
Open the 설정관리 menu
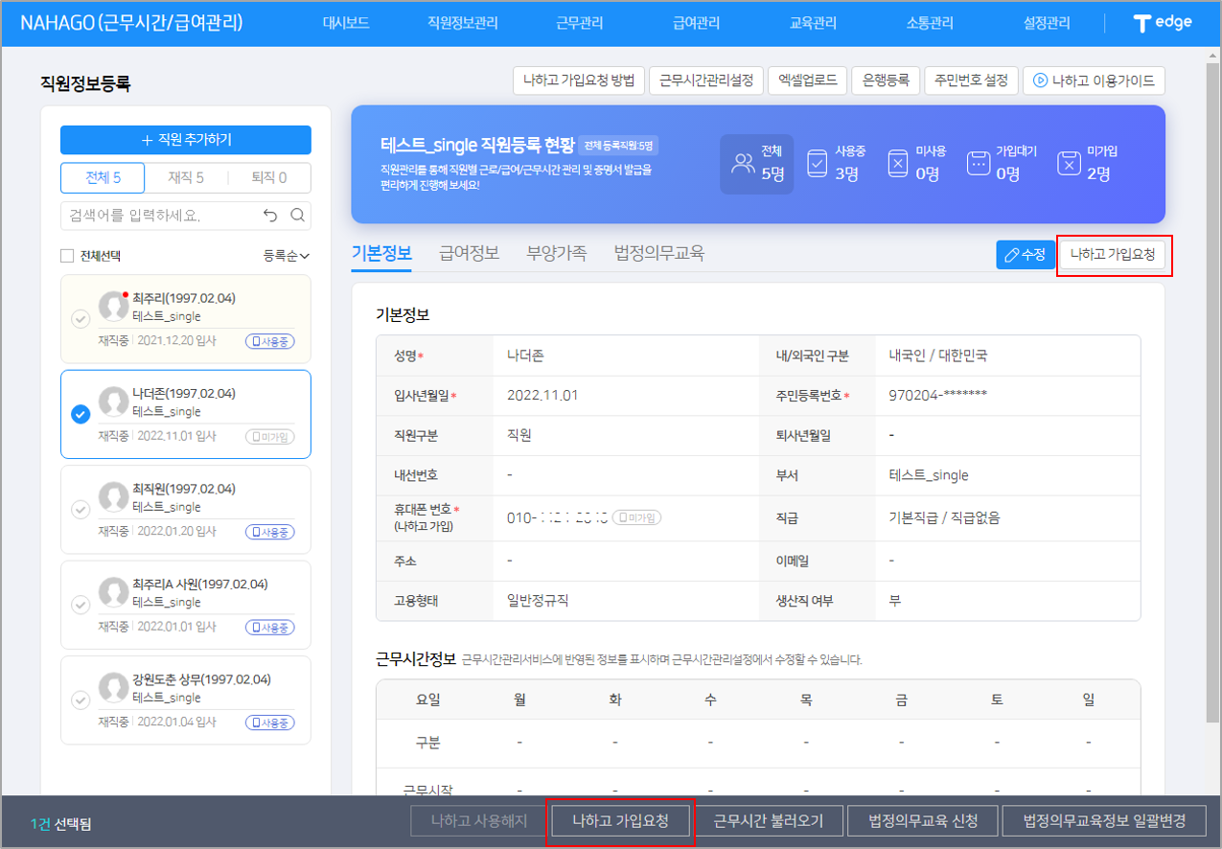click(1048, 23)
